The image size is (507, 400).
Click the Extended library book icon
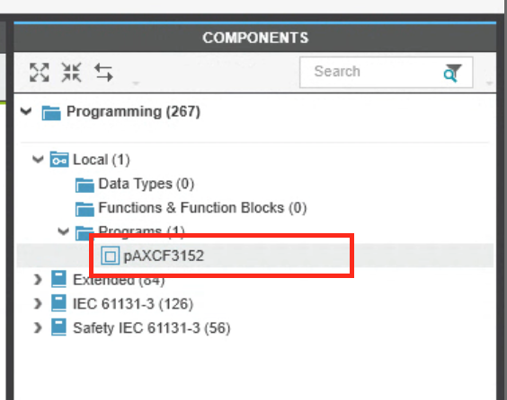point(58,279)
